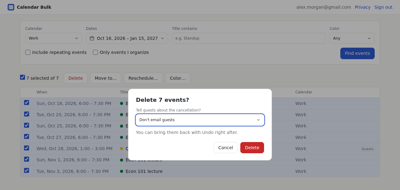Click the When column header
Screen dimensions: 400x190
click(42, 92)
